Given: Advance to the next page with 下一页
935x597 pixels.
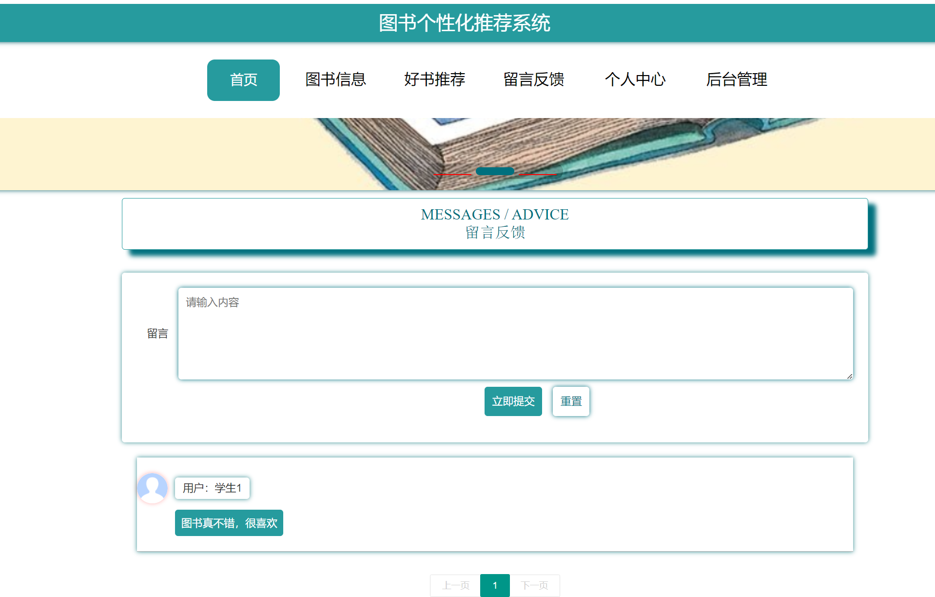Looking at the screenshot, I should coord(534,585).
